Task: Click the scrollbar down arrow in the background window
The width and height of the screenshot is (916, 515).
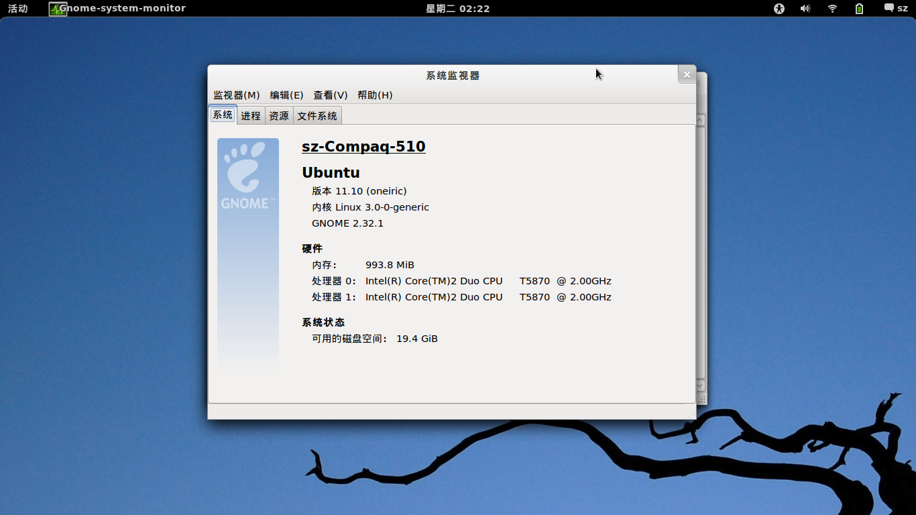Action: tap(700, 386)
